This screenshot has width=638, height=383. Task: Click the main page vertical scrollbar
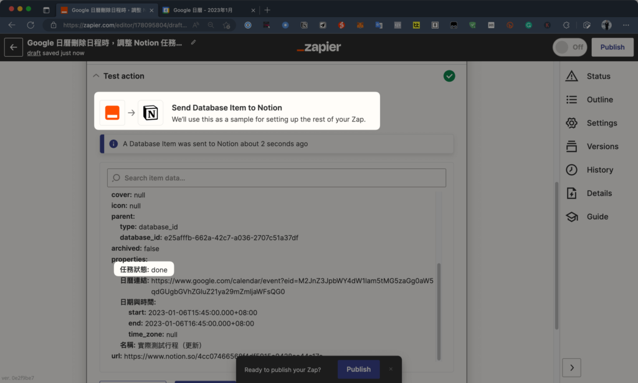tap(556, 256)
